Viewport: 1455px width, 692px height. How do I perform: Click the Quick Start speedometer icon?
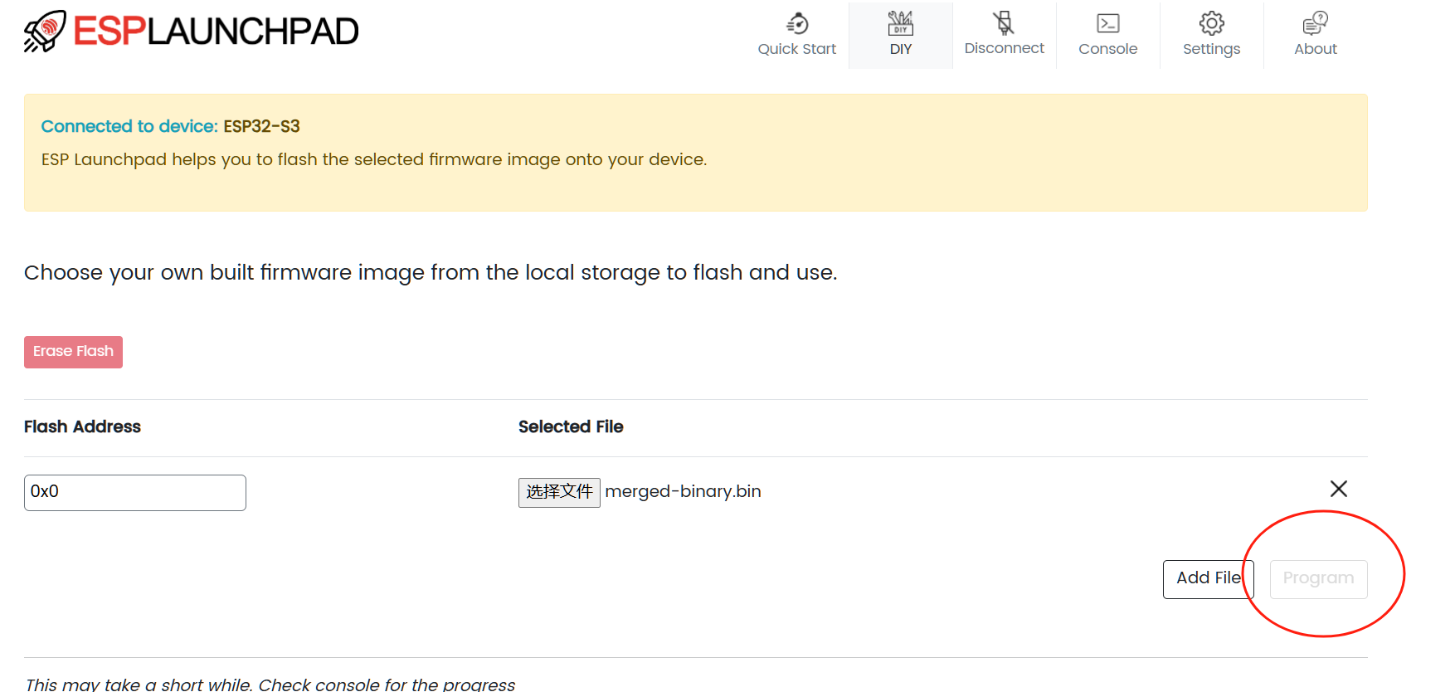pos(797,22)
